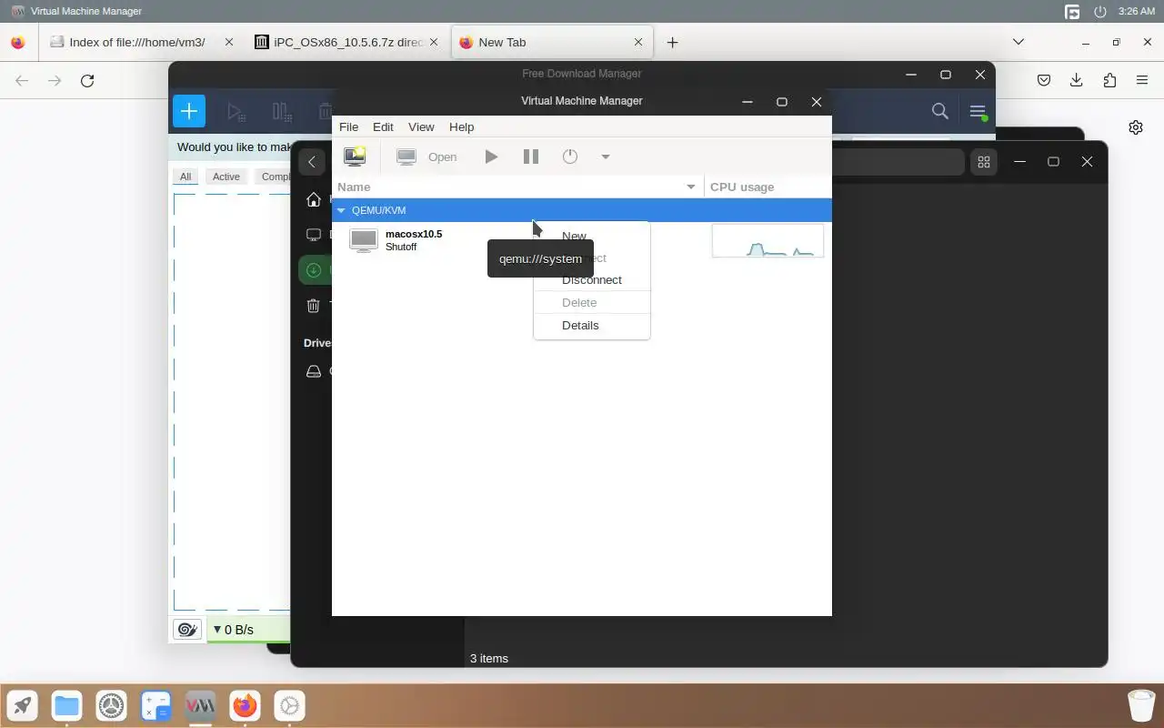The width and height of the screenshot is (1164, 728).
Task: Go back in Firefox
Action: 22,81
